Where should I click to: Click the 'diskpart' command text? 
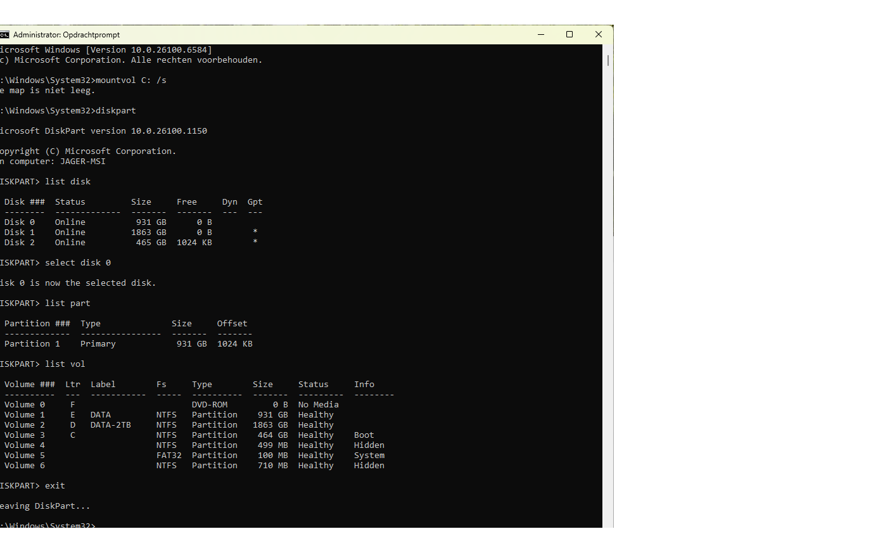click(116, 111)
